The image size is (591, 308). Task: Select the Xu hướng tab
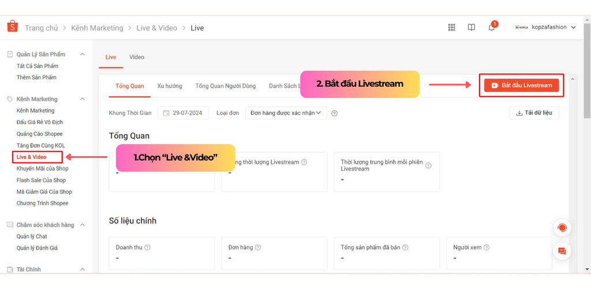pyautogui.click(x=170, y=86)
